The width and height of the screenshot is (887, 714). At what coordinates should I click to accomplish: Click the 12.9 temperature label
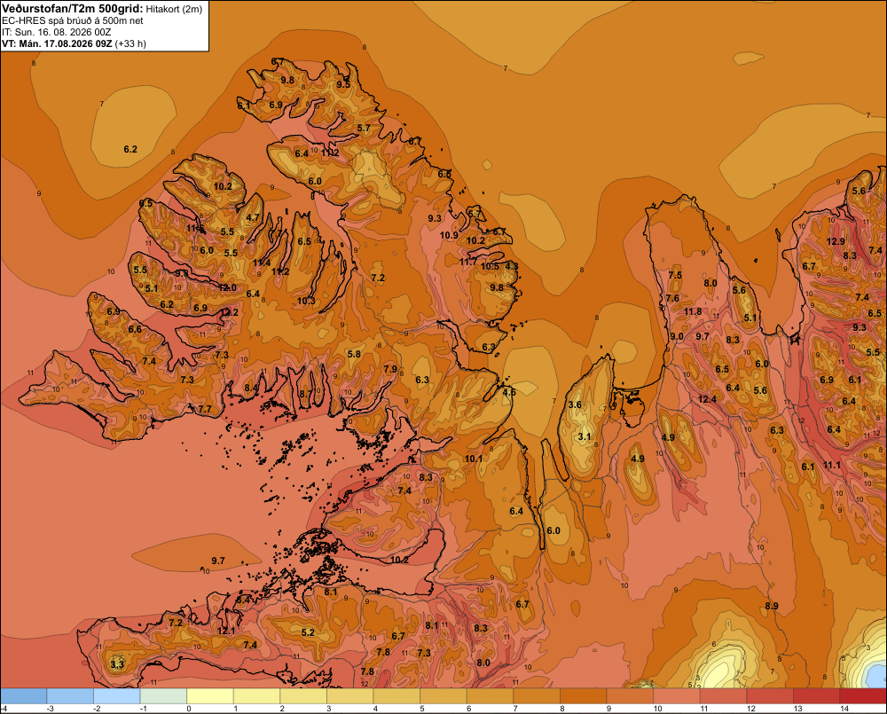point(836,241)
